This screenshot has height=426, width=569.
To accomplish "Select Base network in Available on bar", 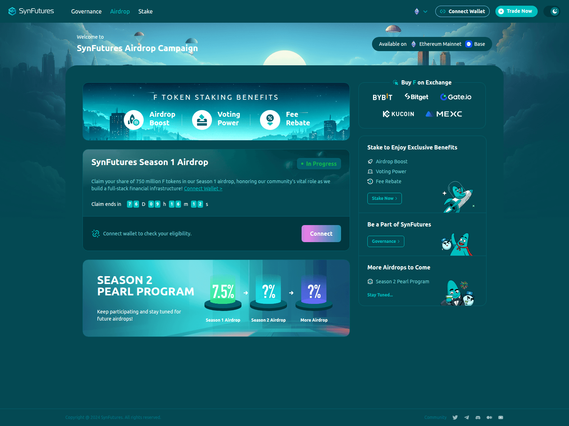I will coord(475,44).
